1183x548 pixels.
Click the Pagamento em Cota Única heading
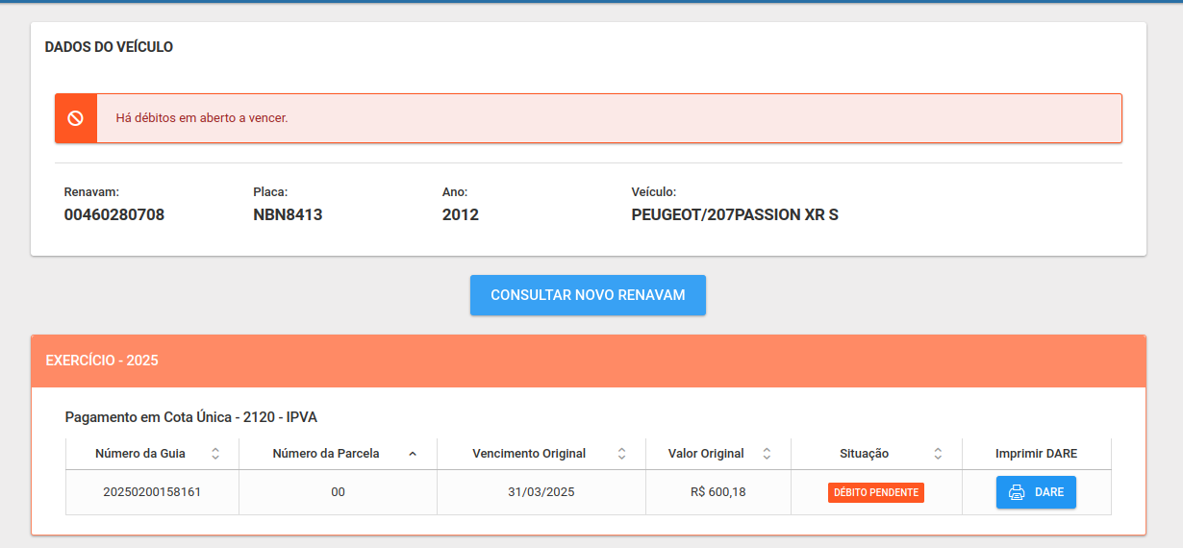[x=190, y=417]
